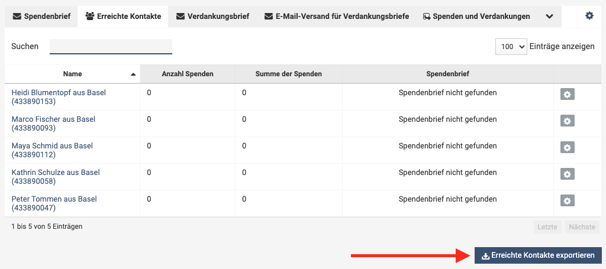Select Erreichte Kontakte tab
The height and width of the screenshot is (269, 606).
tap(123, 17)
